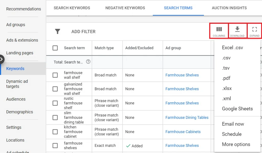Tick slim farmhouse dining table checkbox
Image resolution: width=262 pixels, height=153 pixels.
(x=55, y=118)
